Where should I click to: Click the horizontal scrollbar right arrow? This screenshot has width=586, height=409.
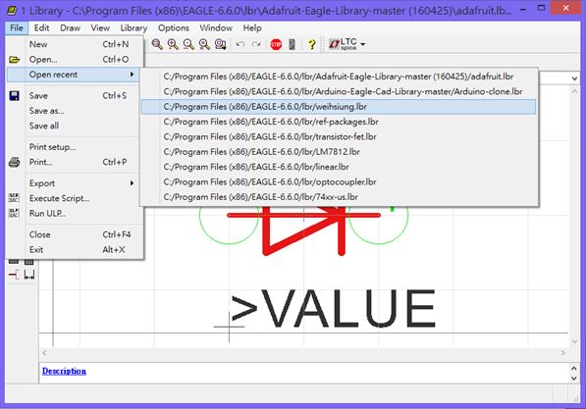(563, 352)
